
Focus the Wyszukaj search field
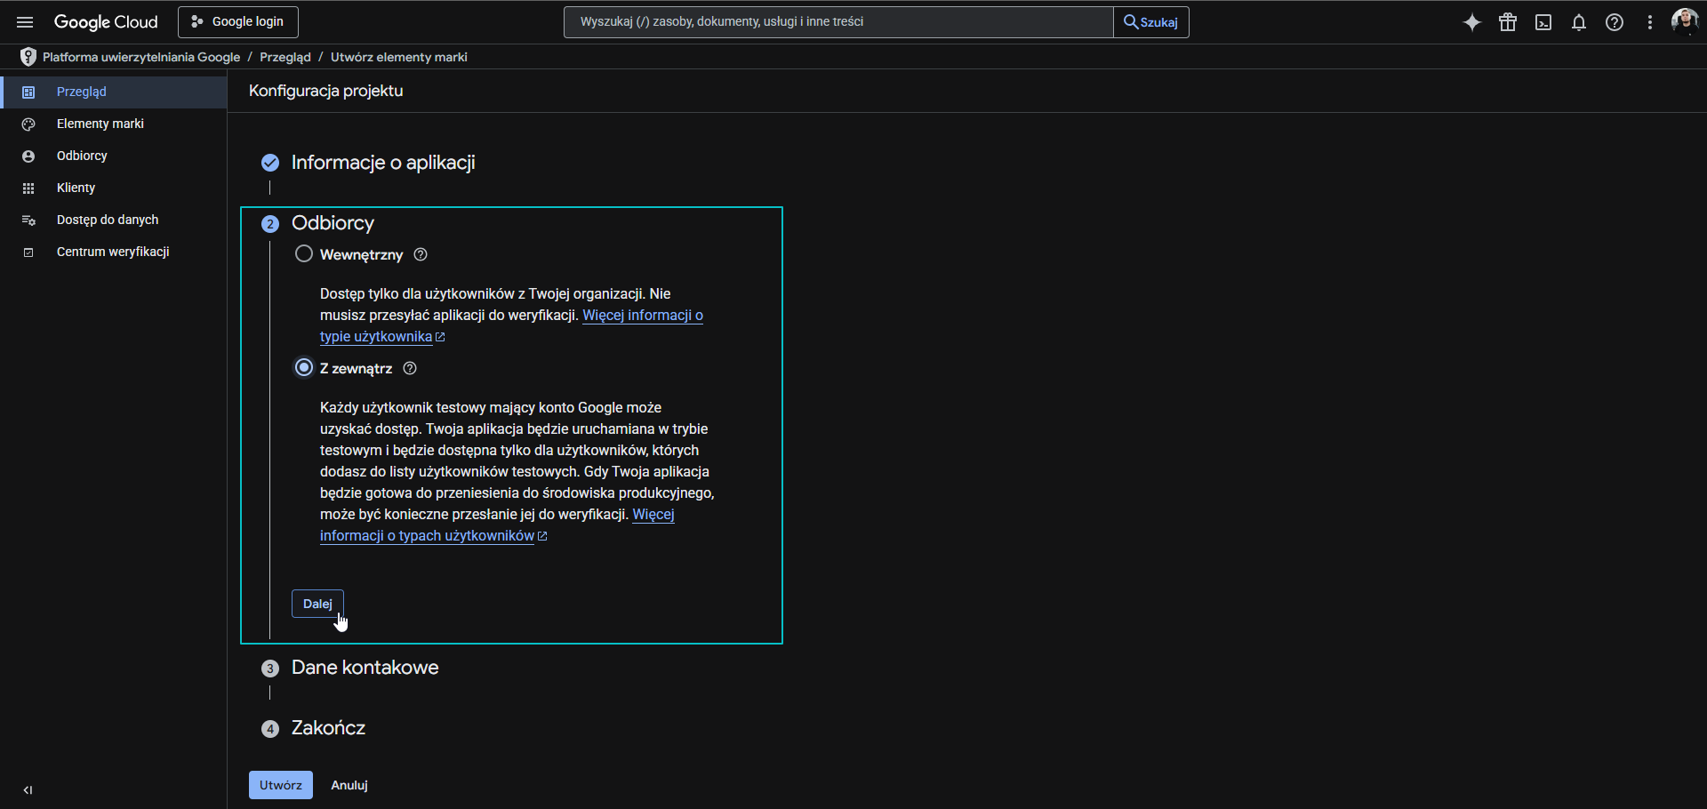tap(837, 22)
